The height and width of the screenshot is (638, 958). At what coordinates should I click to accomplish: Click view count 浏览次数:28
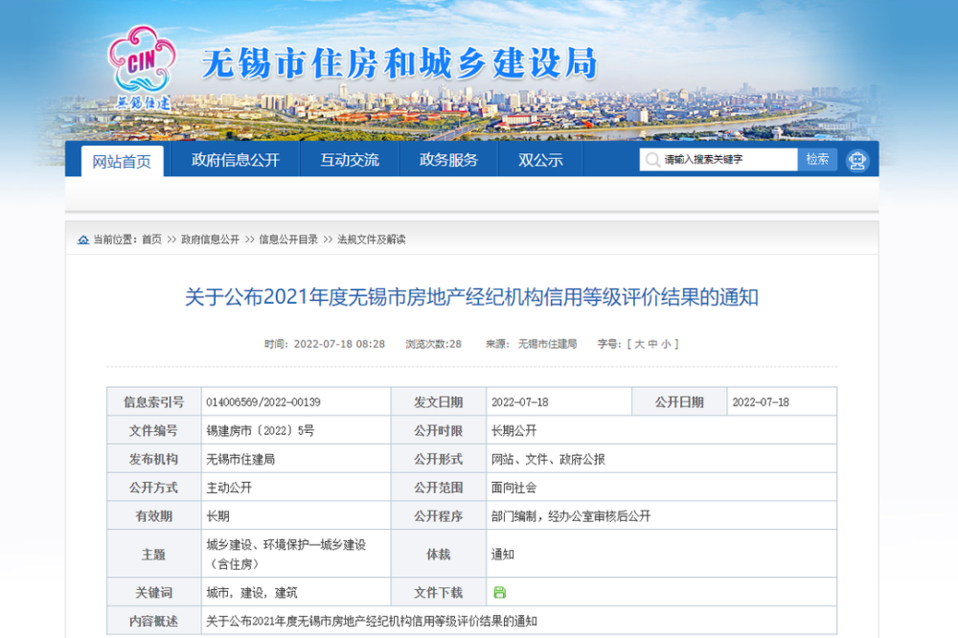point(433,344)
